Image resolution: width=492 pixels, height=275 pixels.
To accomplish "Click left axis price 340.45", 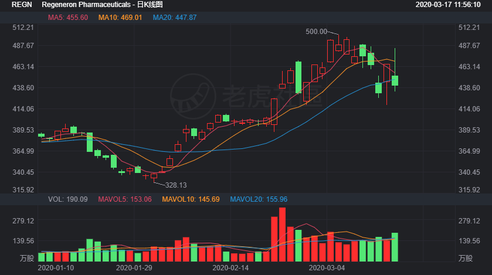I will [23, 172].
